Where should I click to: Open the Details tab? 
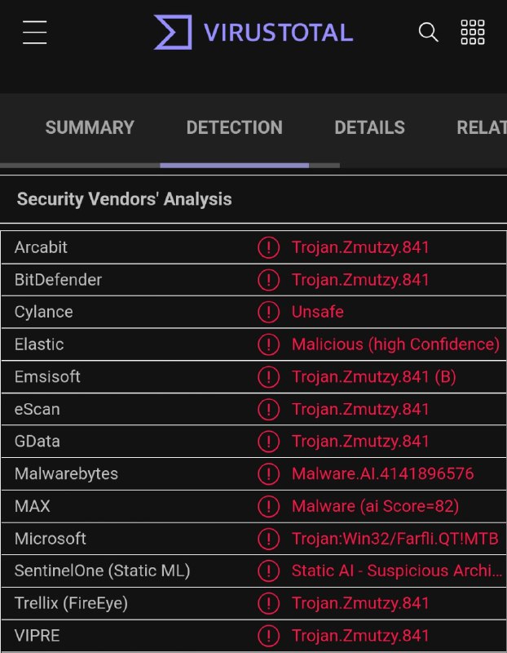(x=369, y=128)
